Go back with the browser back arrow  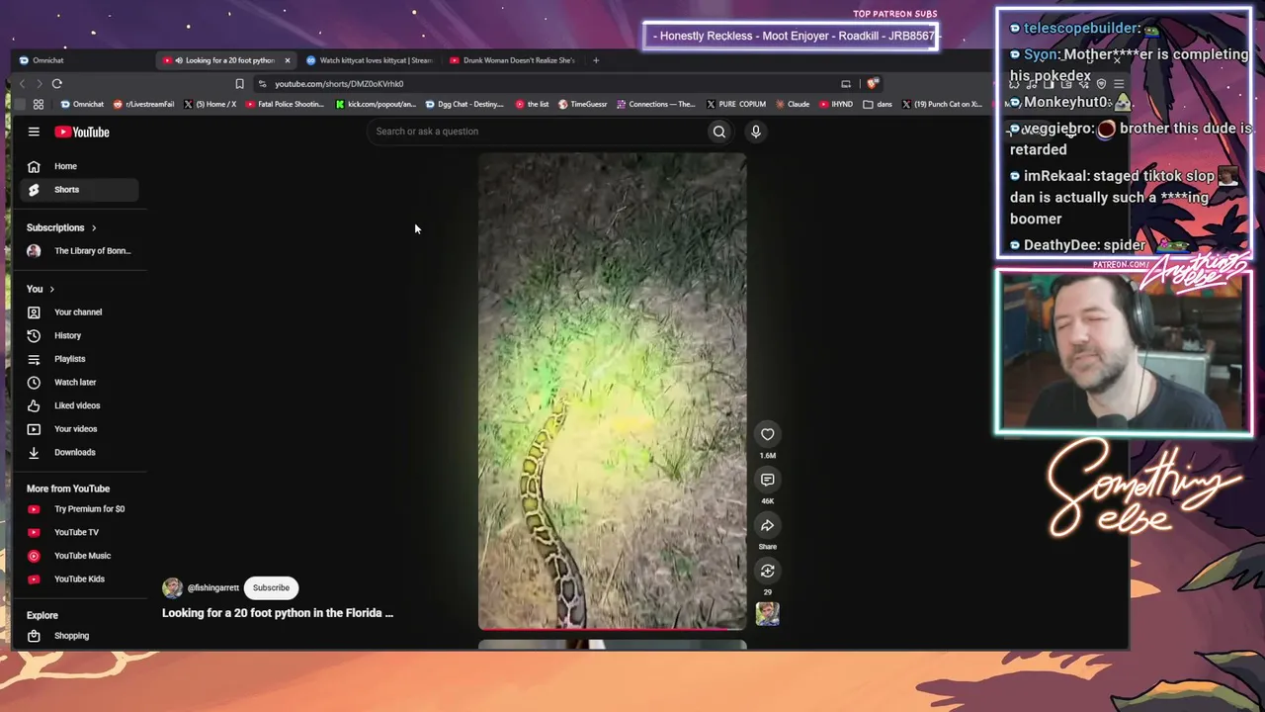(22, 84)
